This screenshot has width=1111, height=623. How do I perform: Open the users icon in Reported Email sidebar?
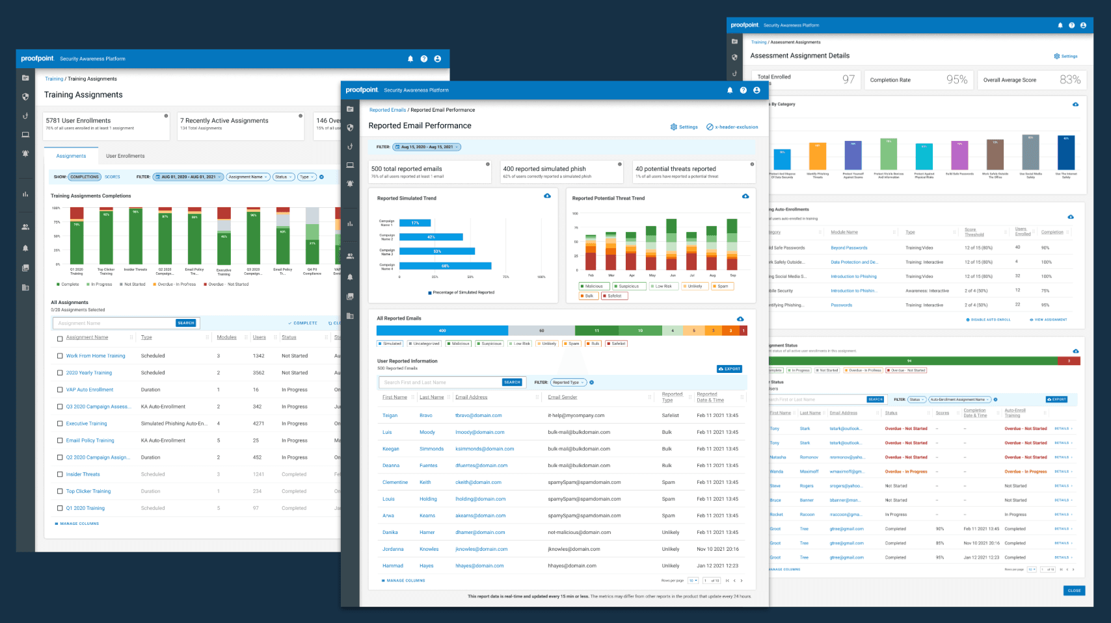coord(350,256)
